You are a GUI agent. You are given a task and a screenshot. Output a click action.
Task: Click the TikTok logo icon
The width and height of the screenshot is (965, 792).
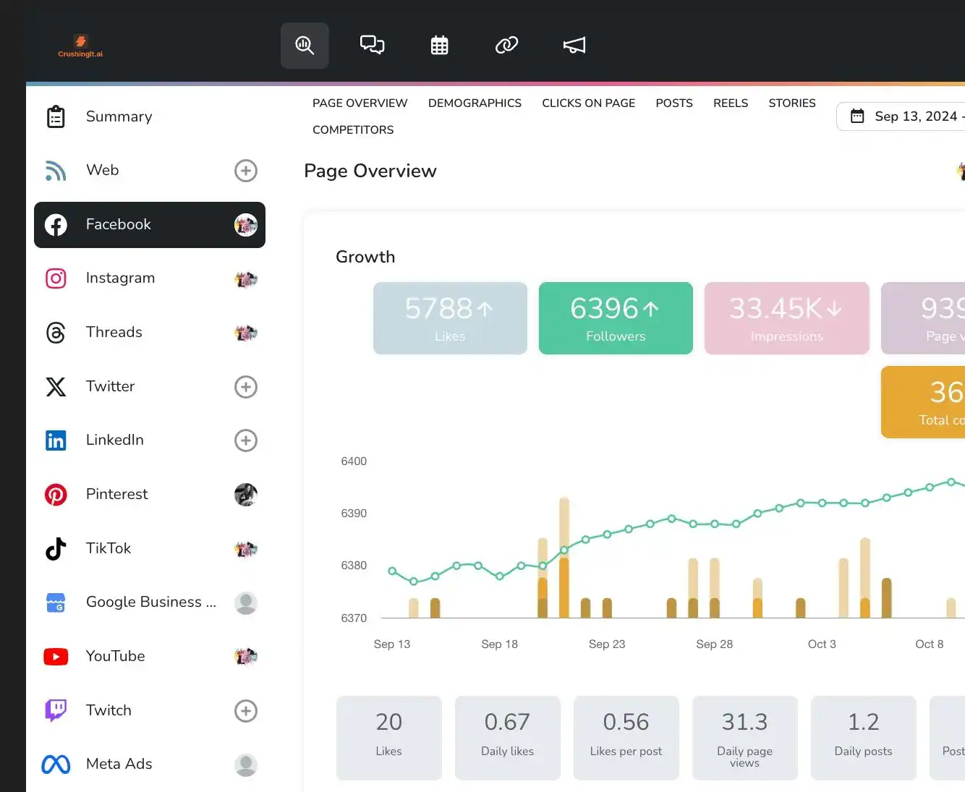[x=56, y=549]
